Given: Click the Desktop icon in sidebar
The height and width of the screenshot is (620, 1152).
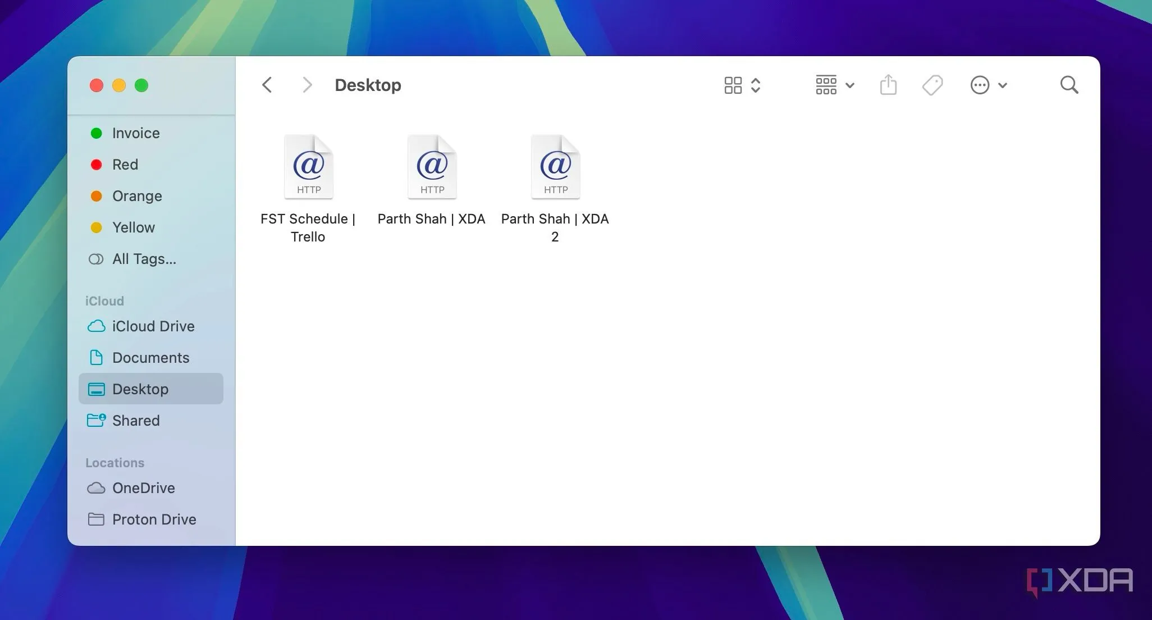Looking at the screenshot, I should (97, 389).
